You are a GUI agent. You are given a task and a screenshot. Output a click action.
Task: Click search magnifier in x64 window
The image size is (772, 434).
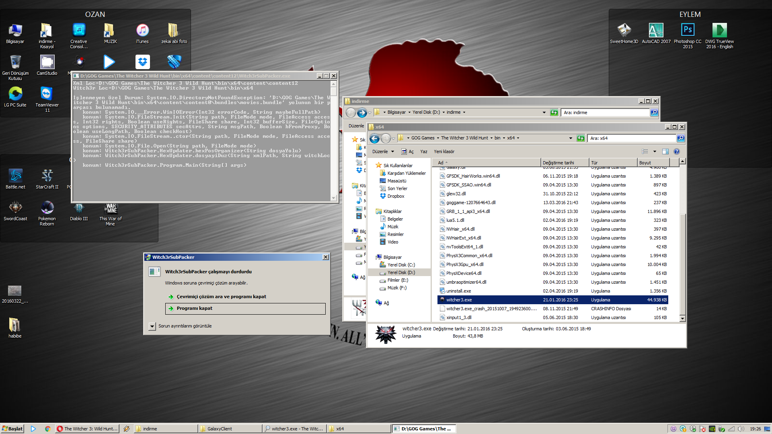(x=680, y=138)
